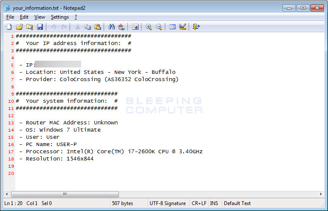Click the INS insert mode indicator
The width and height of the screenshot is (328, 211).
pos(214,203)
